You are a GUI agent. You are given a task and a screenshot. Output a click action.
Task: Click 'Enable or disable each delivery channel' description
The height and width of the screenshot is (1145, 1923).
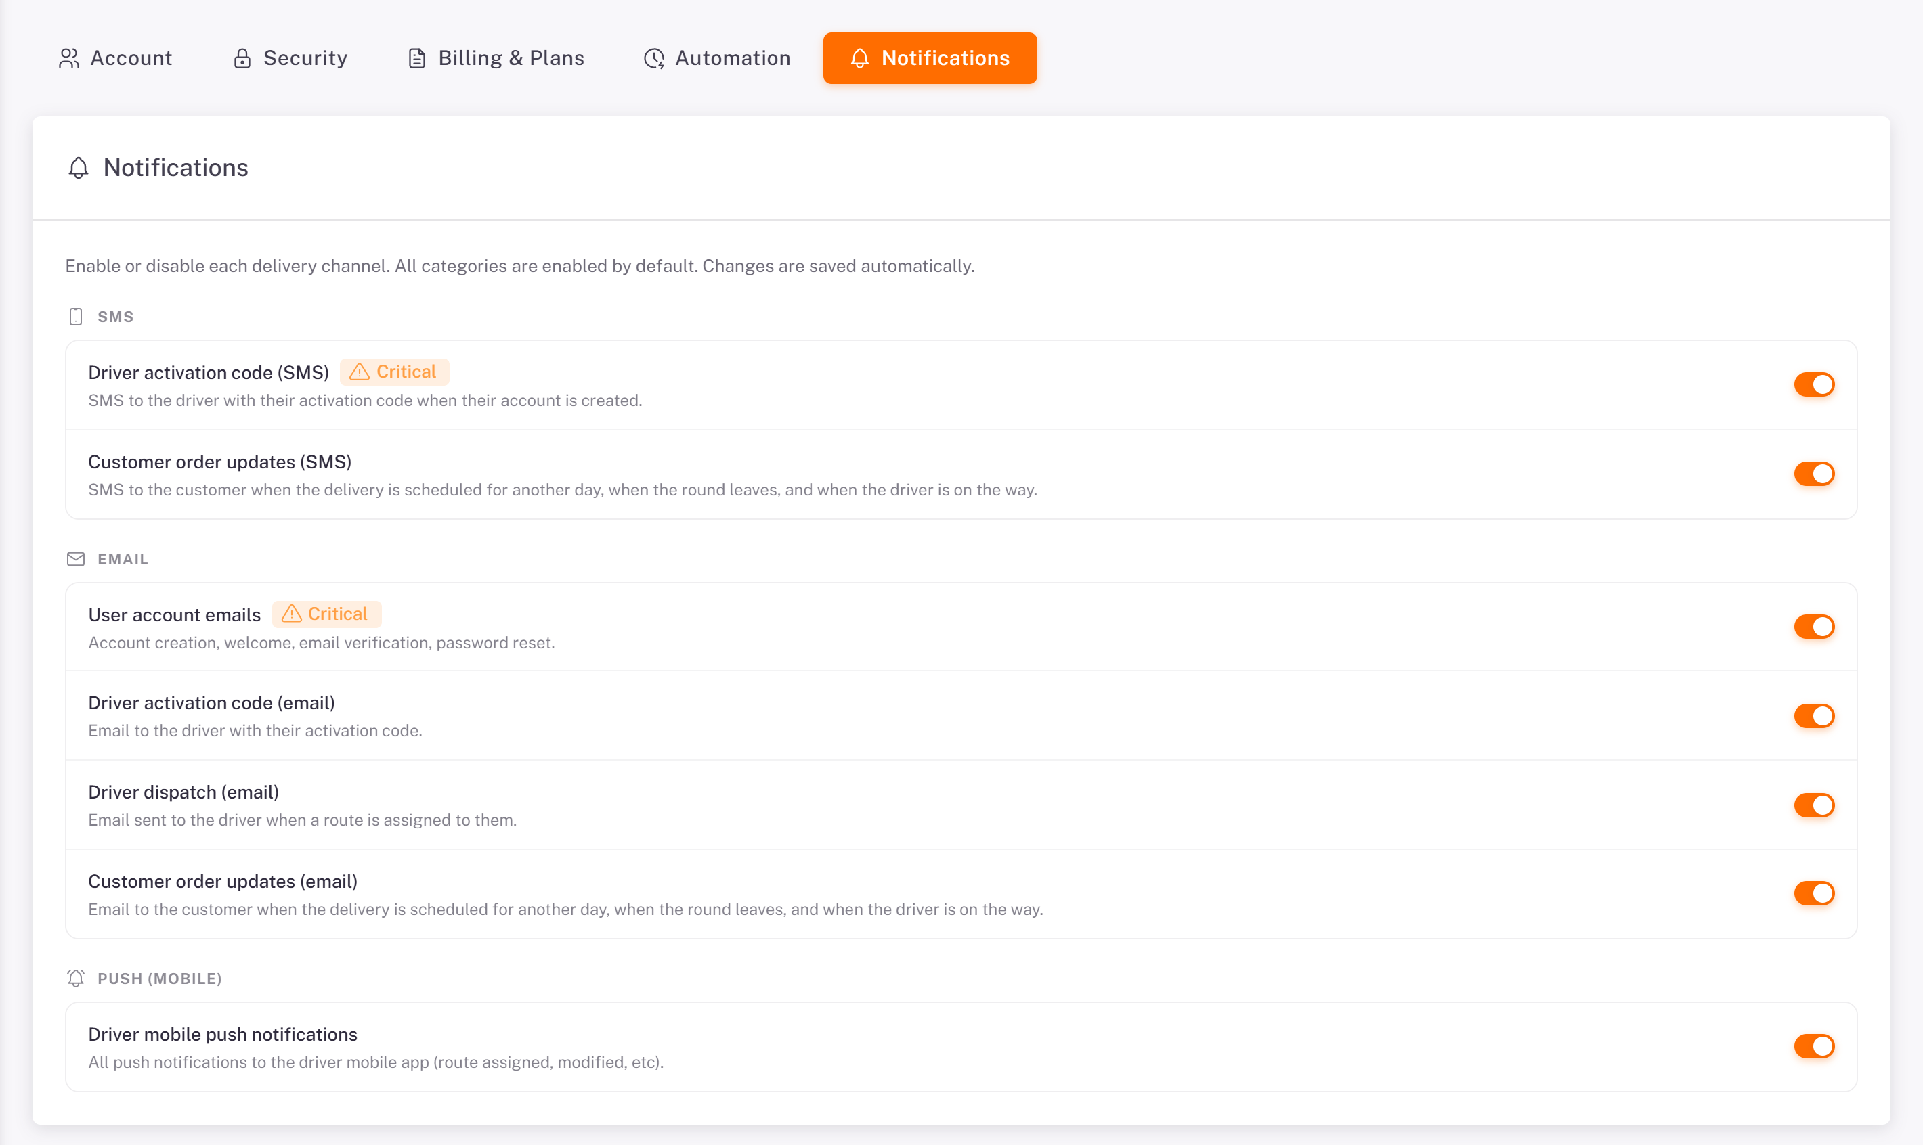pos(520,266)
